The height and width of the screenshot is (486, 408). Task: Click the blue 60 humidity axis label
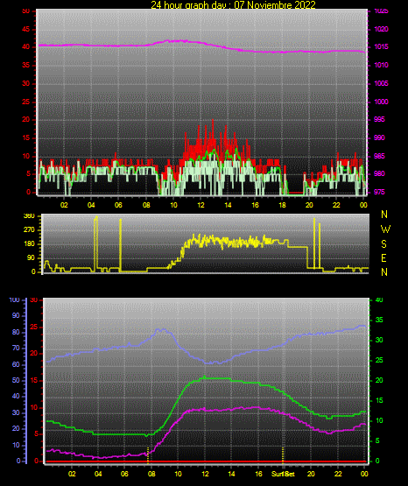[16, 364]
